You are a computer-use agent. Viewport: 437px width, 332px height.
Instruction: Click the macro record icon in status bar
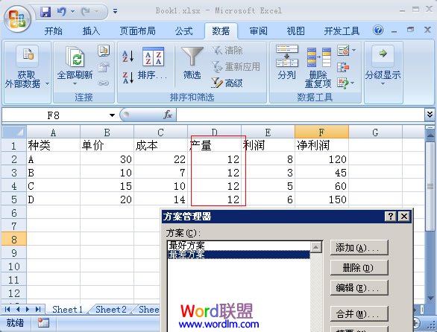pyautogui.click(x=43, y=323)
